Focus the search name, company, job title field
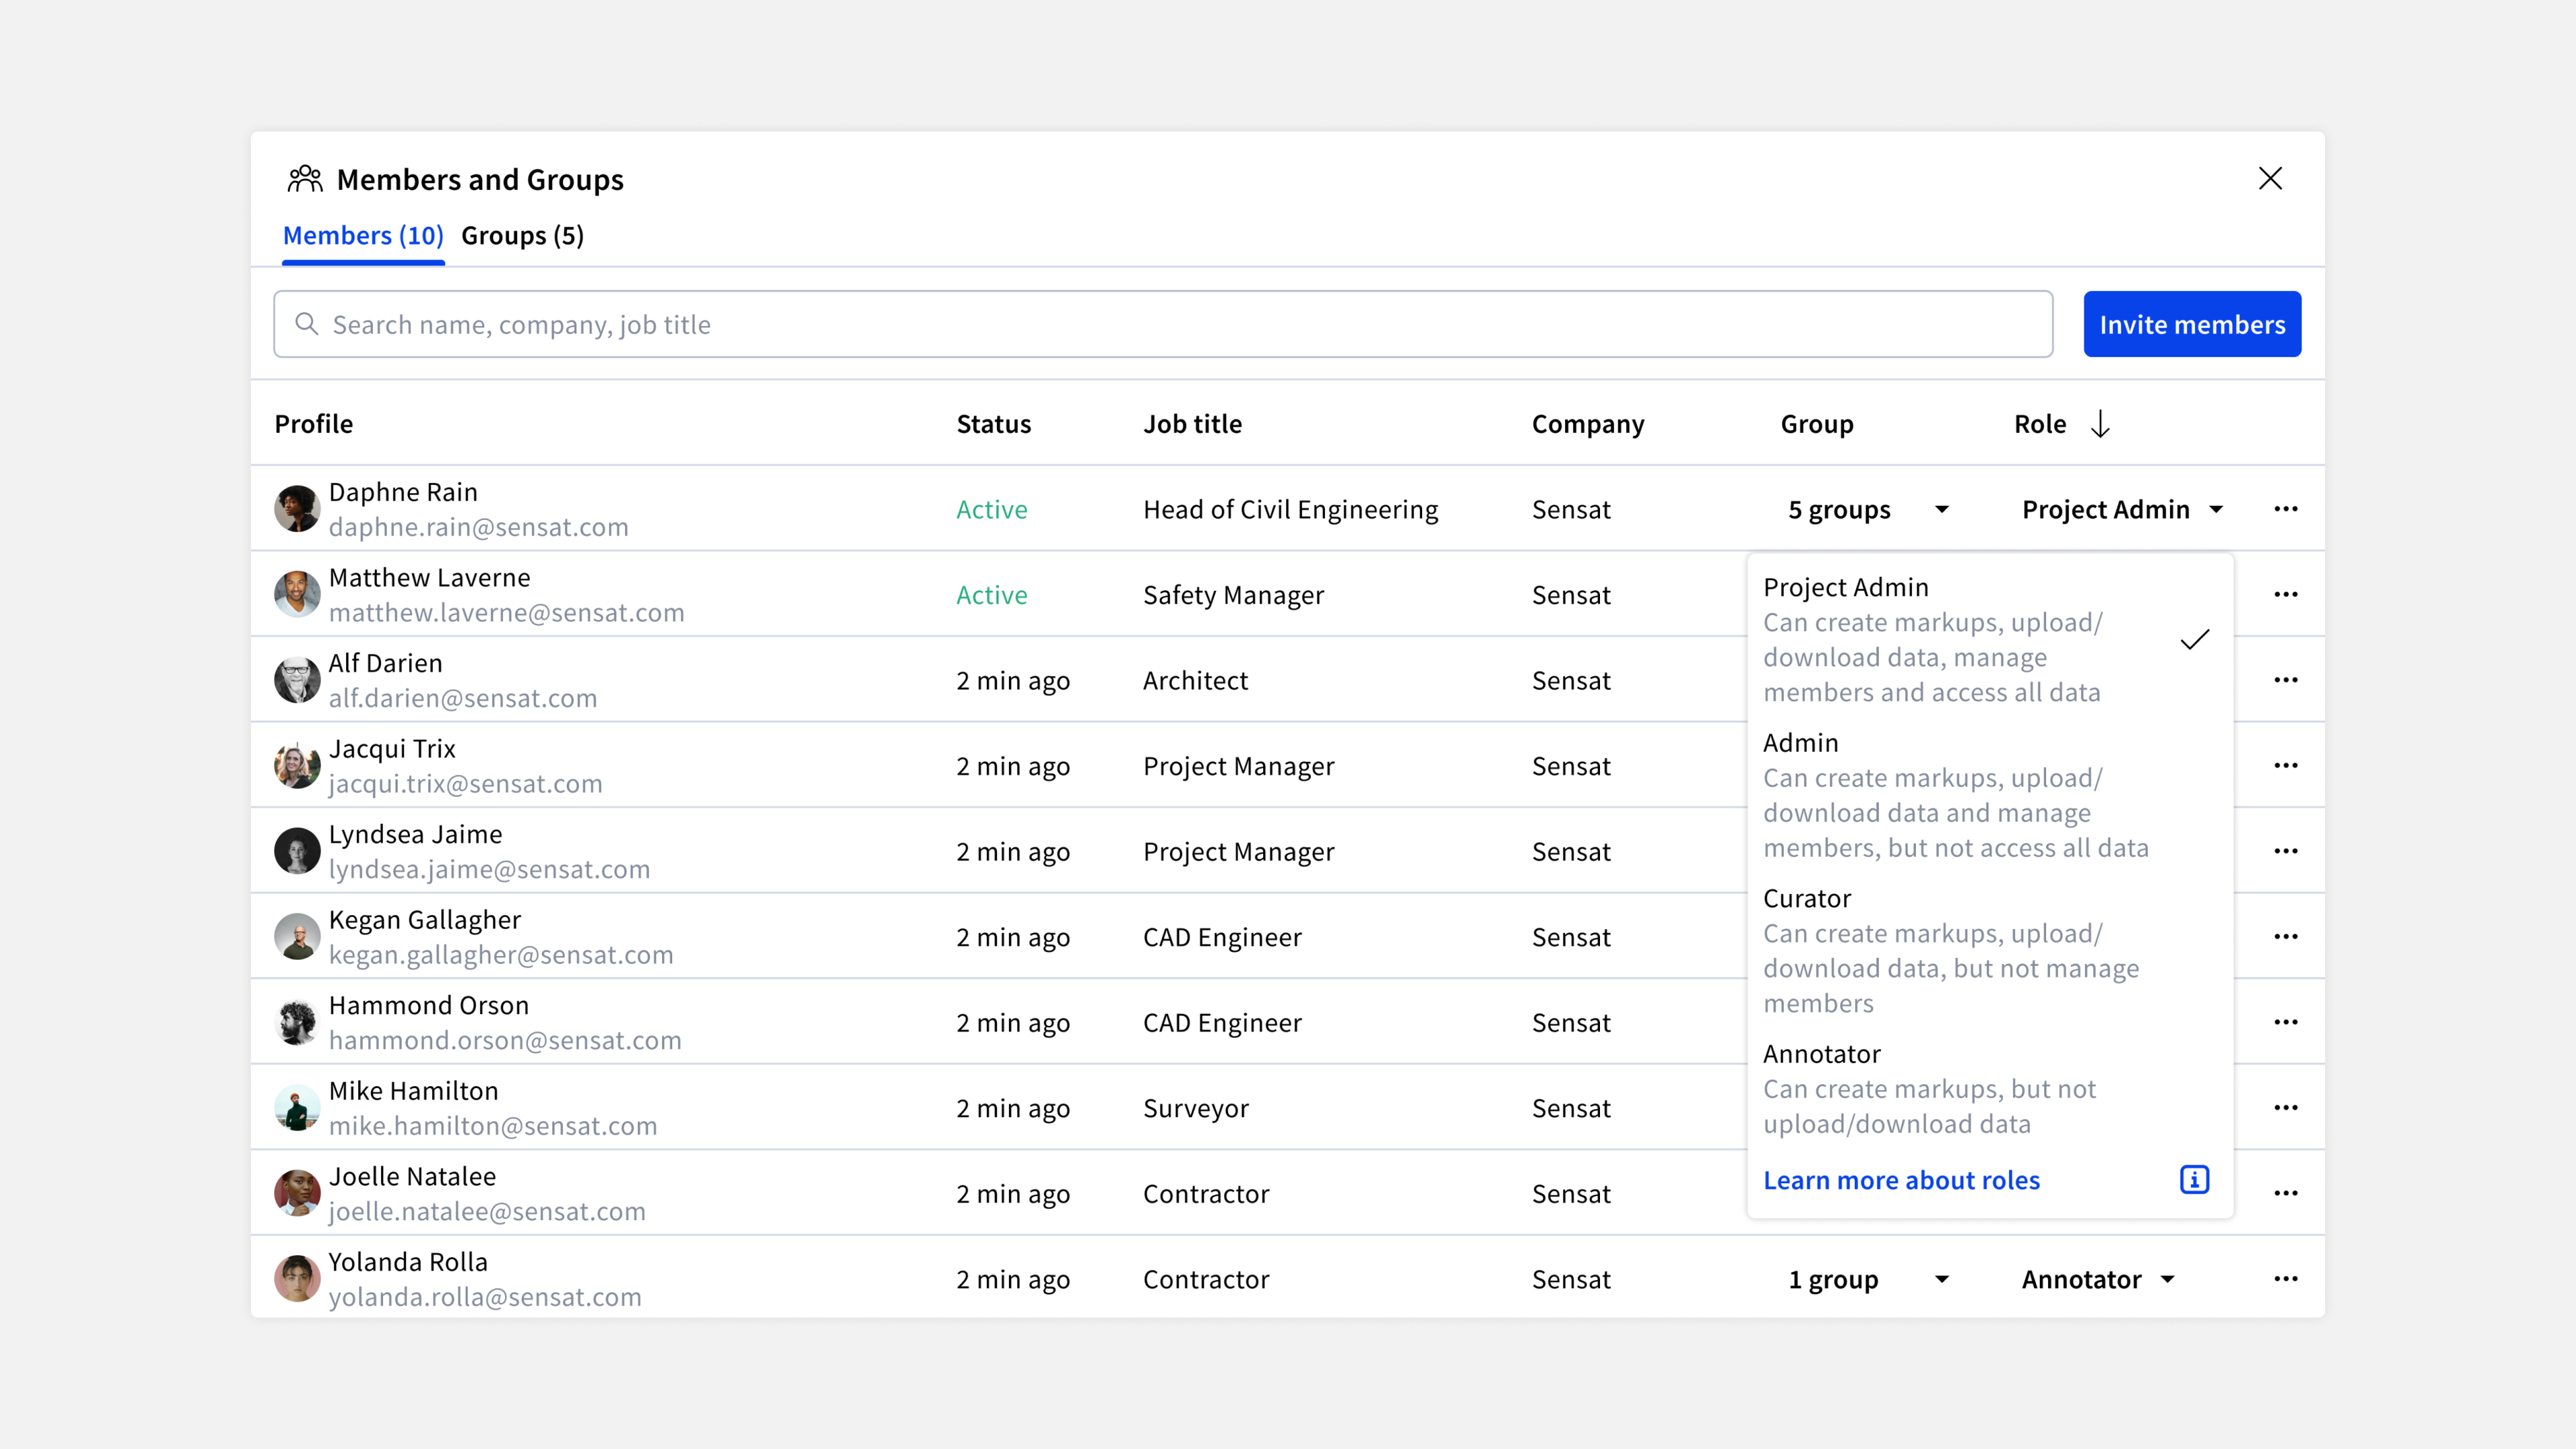The height and width of the screenshot is (1449, 2576). (x=1163, y=324)
